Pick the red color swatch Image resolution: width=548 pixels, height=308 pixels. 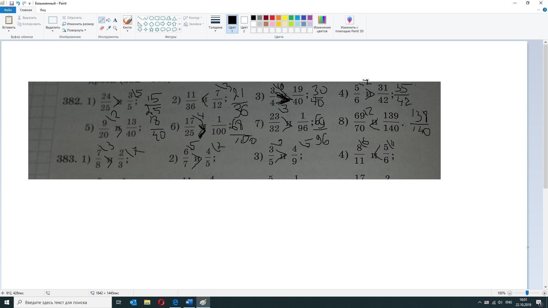point(272,18)
